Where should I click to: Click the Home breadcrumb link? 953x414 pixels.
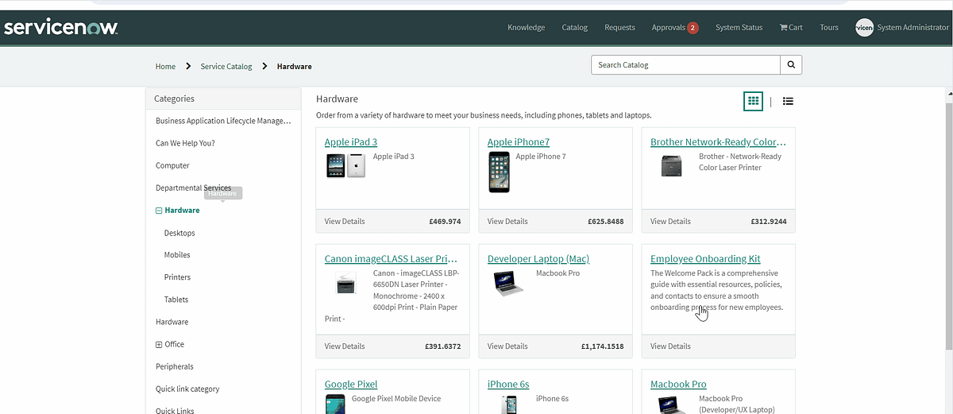[x=165, y=67]
